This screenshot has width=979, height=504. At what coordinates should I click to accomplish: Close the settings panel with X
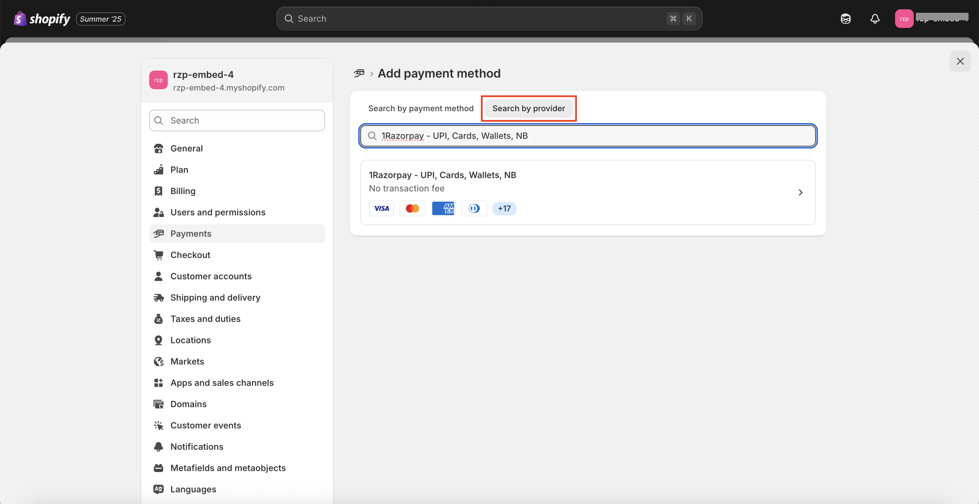click(x=960, y=61)
